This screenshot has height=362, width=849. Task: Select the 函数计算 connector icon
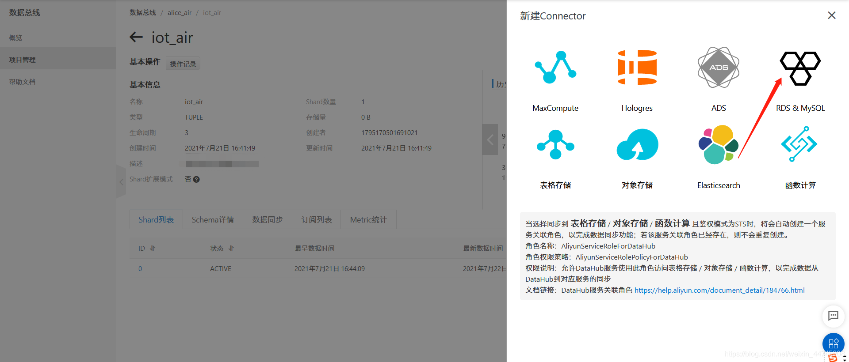[799, 144]
